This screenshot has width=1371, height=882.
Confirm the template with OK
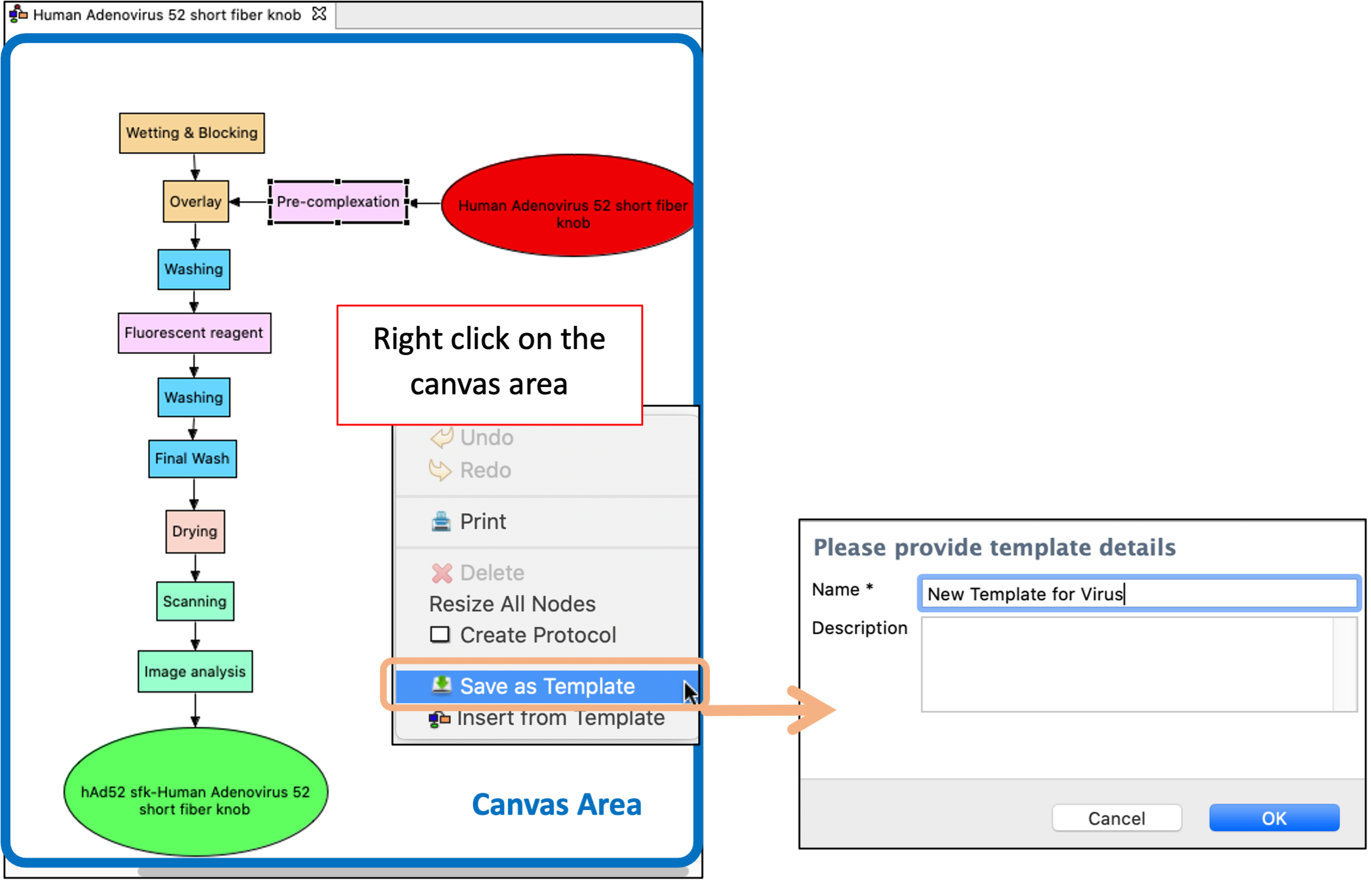1274,818
